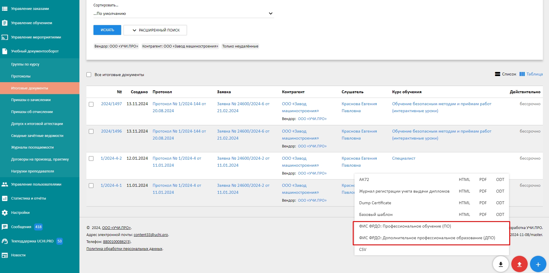This screenshot has height=273, width=549.
Task: Click the 'Контрагент: ООО «Завод машиностроения»' filter chip
Action: click(180, 46)
